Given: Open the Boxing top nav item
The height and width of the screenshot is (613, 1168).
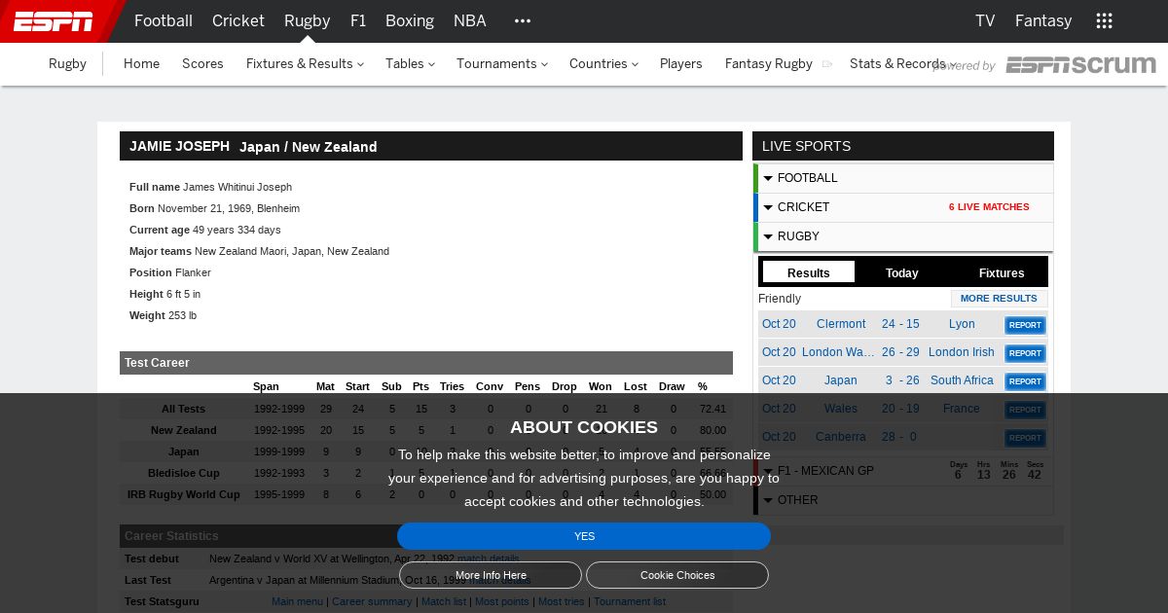Looking at the screenshot, I should [410, 20].
